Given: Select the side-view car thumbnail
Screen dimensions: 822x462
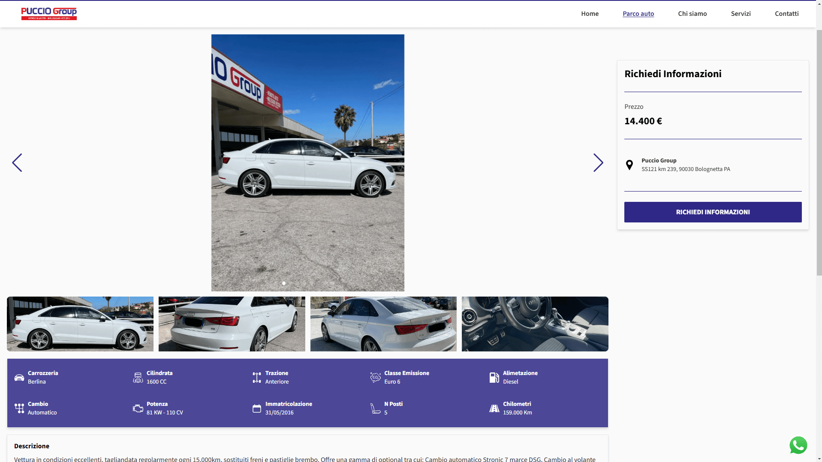Looking at the screenshot, I should (x=80, y=324).
